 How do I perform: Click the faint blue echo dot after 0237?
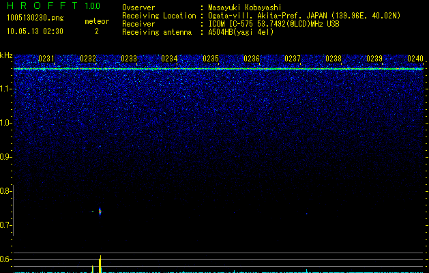306,214
